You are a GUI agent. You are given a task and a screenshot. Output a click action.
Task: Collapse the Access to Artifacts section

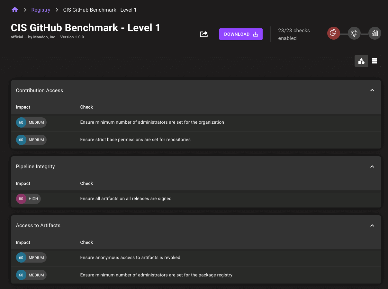point(372,226)
